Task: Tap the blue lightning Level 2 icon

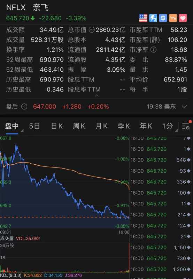Action: [x=153, y=18]
